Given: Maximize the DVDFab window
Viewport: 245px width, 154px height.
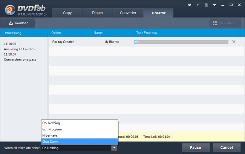Looking at the screenshot, I should click(231, 5).
